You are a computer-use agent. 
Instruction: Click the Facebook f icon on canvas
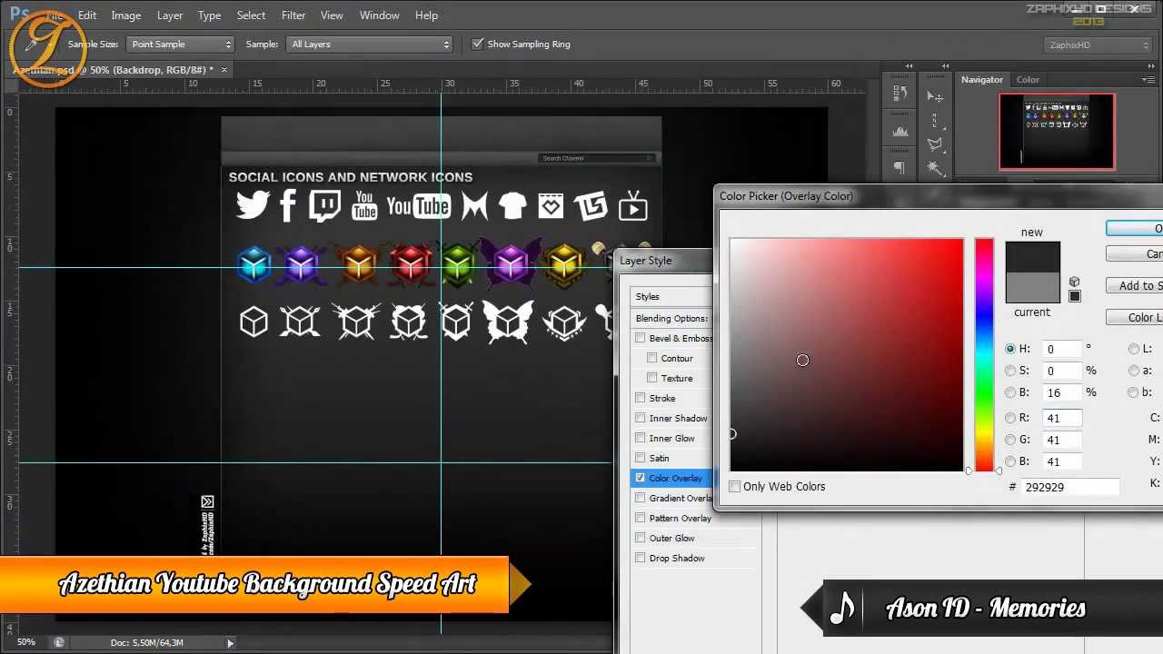pos(287,206)
